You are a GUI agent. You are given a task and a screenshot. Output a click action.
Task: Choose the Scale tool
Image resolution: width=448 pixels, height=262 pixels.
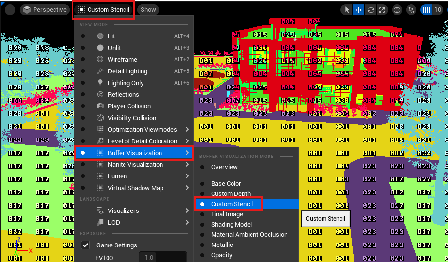click(382, 10)
